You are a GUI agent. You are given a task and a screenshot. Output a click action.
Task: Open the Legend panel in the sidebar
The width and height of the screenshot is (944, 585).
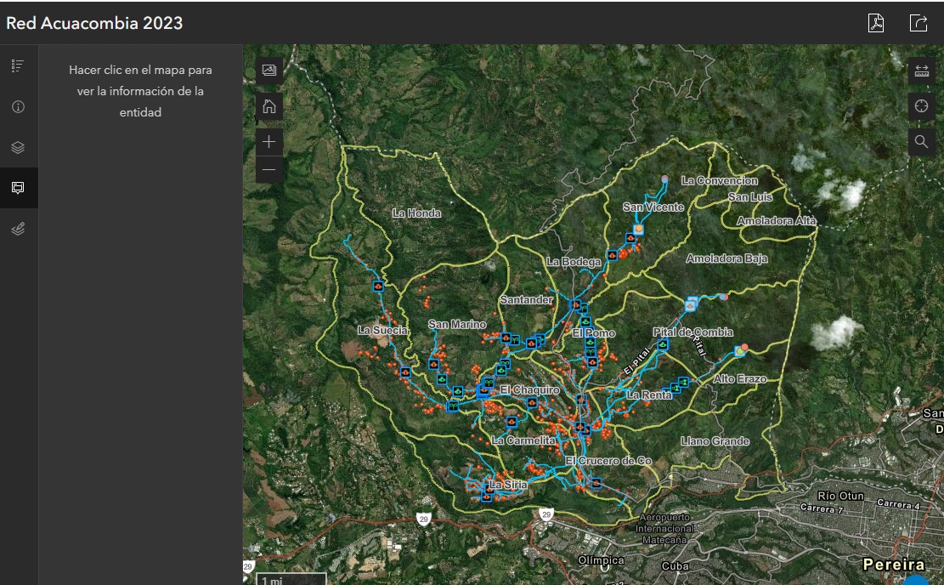pyautogui.click(x=18, y=65)
